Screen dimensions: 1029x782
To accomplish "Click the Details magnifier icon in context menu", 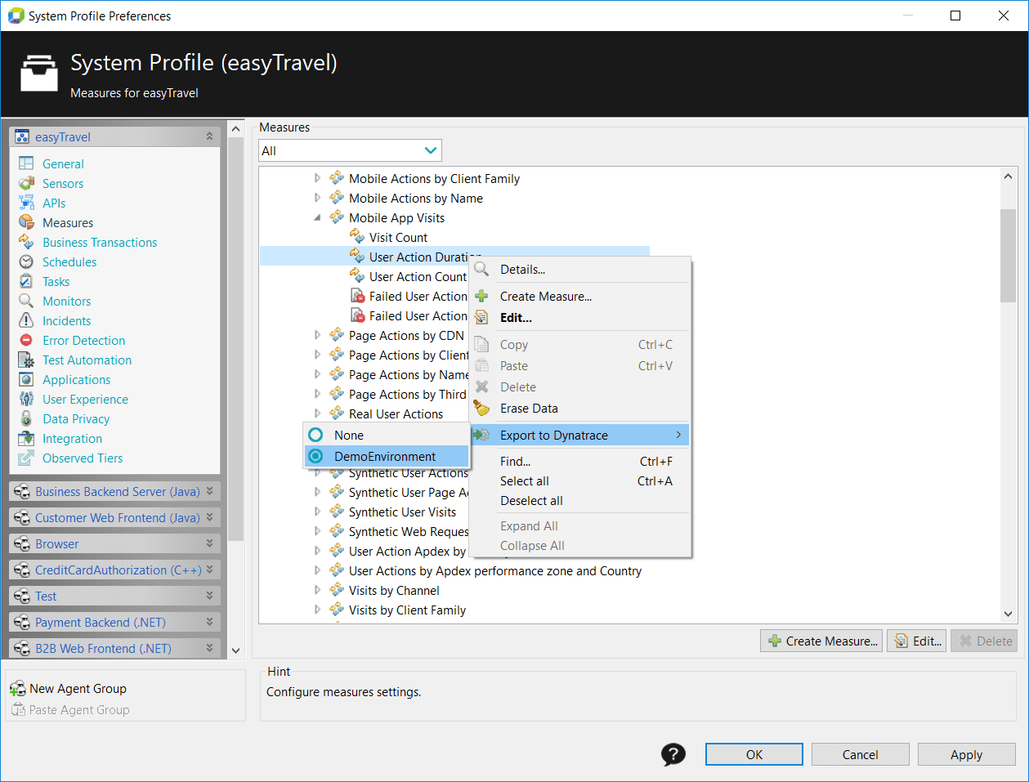I will click(482, 269).
